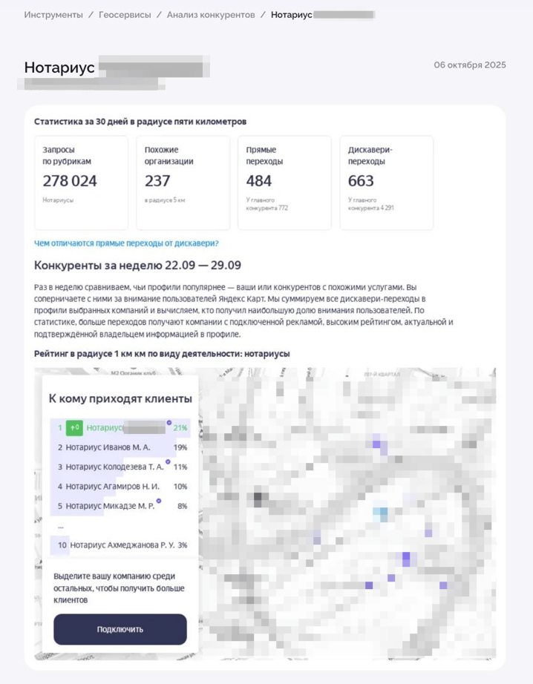Open the Инструменты breadcrumb
The image size is (533, 684).
click(x=53, y=15)
